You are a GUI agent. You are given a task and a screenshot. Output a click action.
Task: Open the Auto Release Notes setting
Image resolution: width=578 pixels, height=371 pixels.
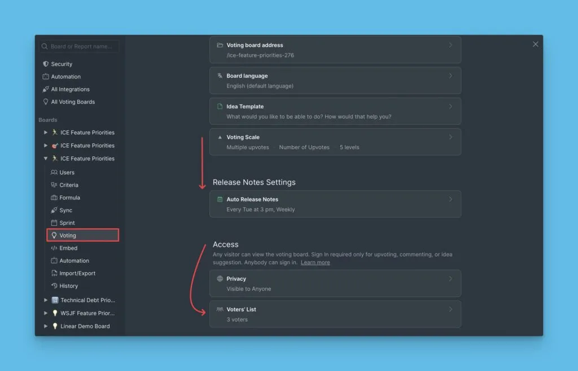[335, 204]
